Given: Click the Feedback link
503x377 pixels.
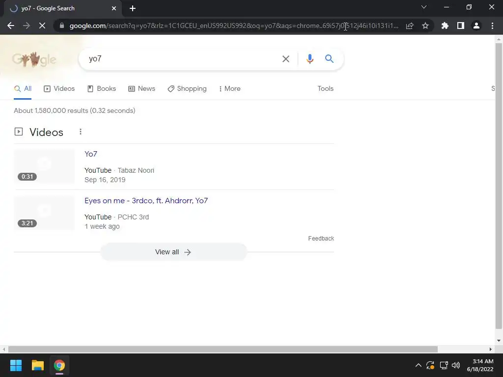Looking at the screenshot, I should click(x=321, y=239).
